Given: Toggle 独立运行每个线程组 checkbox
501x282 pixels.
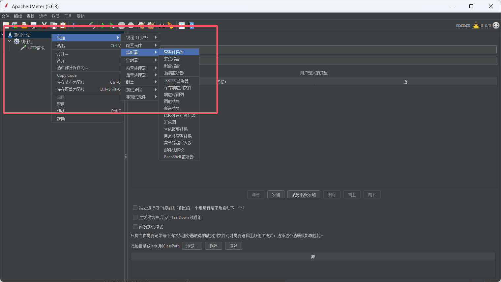Looking at the screenshot, I should click(x=135, y=208).
